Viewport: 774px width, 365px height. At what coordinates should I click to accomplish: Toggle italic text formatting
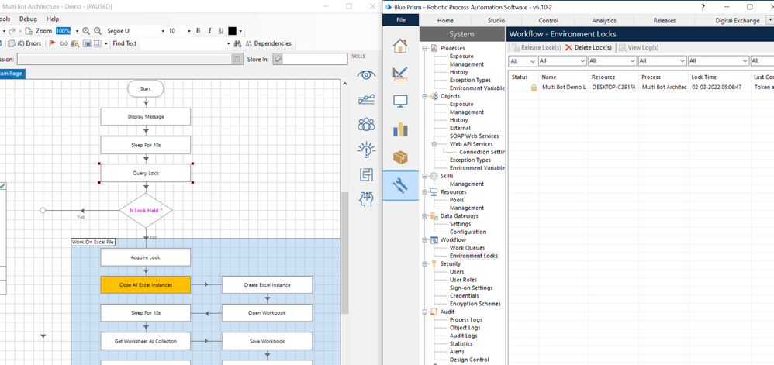click(x=209, y=31)
